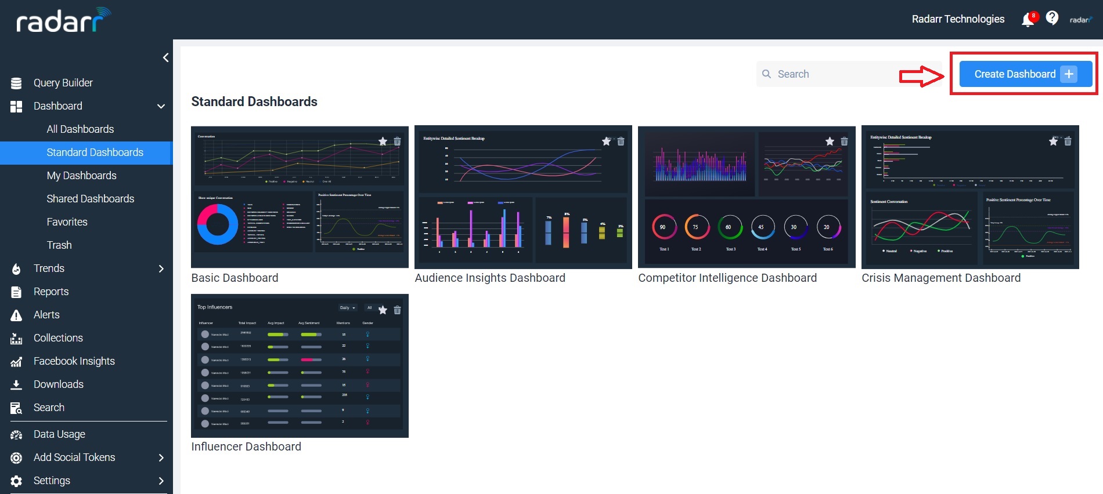Image resolution: width=1103 pixels, height=494 pixels.
Task: Open Facebook Insights label
Action: (74, 361)
